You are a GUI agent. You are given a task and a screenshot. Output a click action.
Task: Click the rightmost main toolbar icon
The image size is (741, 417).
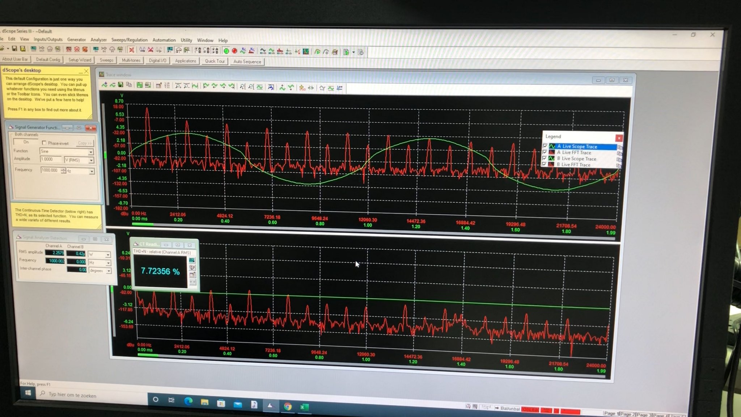tap(361, 52)
